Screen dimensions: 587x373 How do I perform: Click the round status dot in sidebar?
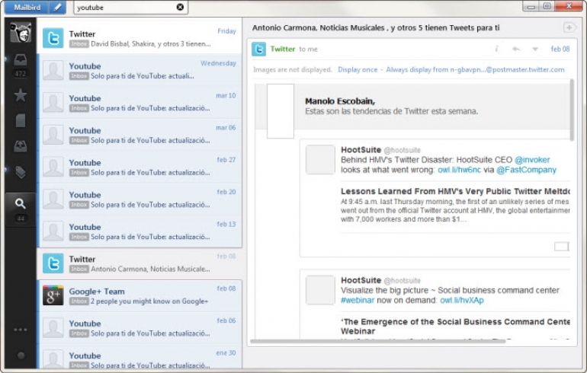pyautogui.click(x=21, y=355)
